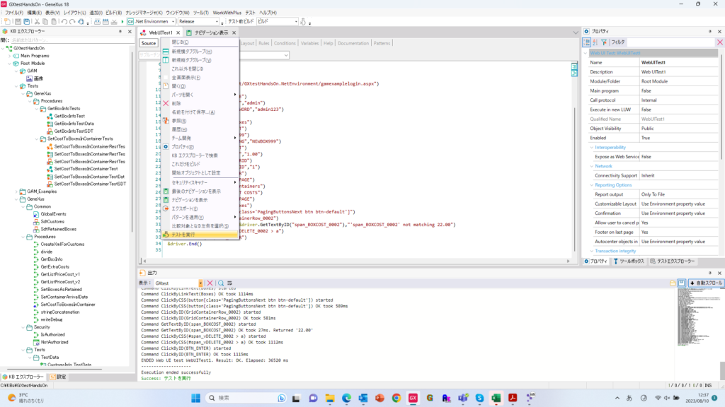The image size is (725, 407).
Task: Switch to the Variables part tab
Action: coord(309,43)
